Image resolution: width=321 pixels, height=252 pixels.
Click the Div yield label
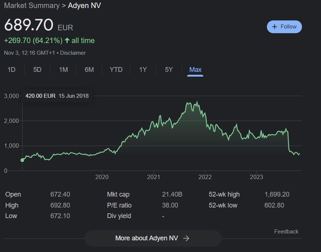point(119,216)
